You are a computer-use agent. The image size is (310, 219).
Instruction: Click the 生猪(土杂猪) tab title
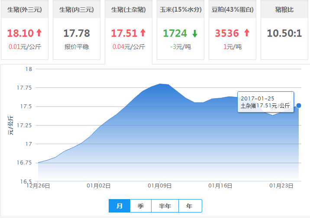pyautogui.click(x=129, y=10)
